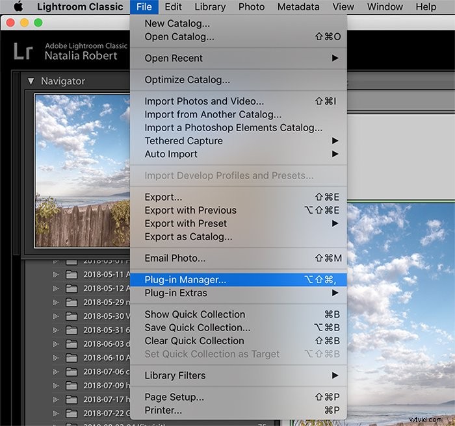Expand the 2018-05-30 folder
Screen dimensions: 455x426
[x=56, y=316]
